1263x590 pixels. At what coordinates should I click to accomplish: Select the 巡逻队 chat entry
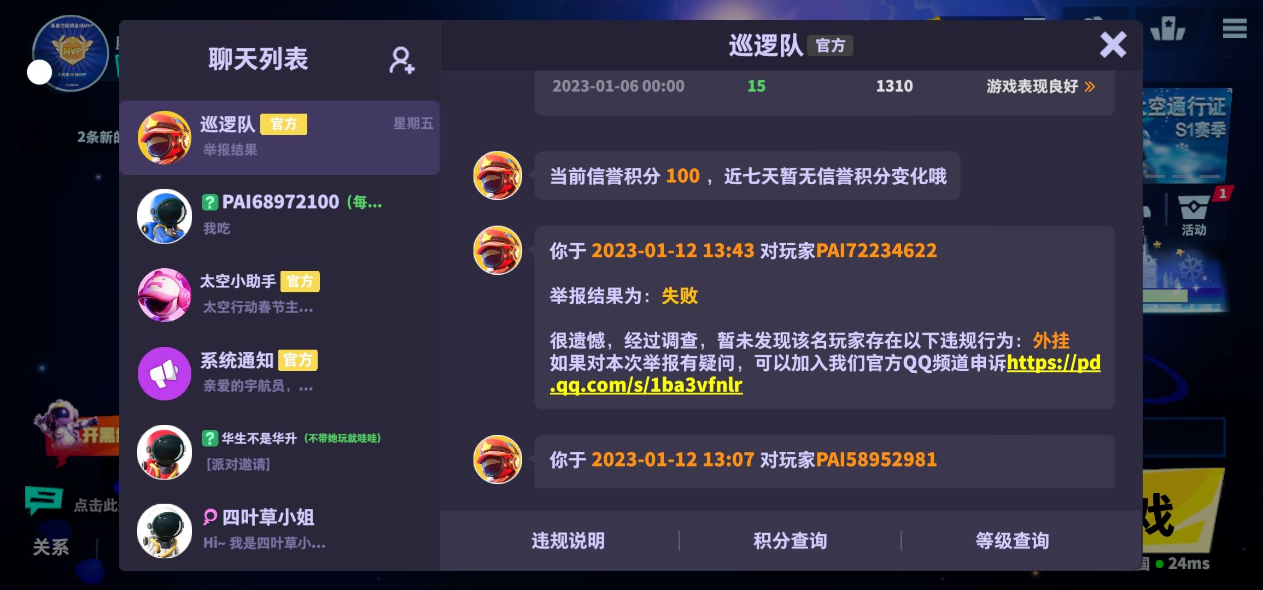(x=279, y=138)
